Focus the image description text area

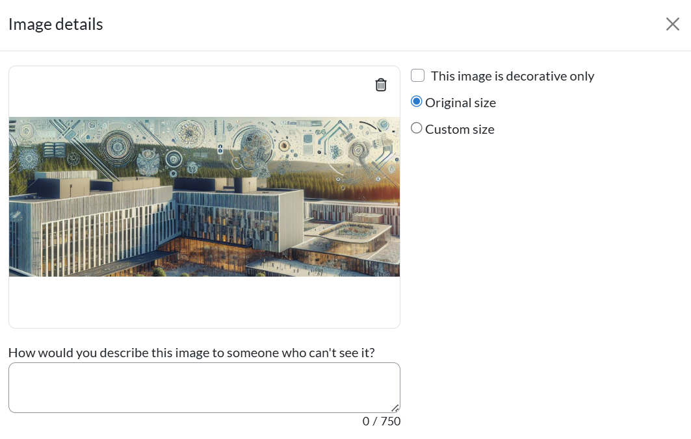(x=204, y=387)
